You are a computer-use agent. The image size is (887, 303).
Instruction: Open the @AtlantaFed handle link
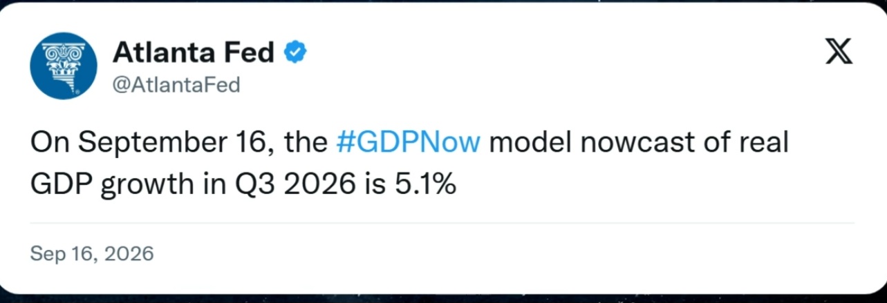tap(176, 85)
